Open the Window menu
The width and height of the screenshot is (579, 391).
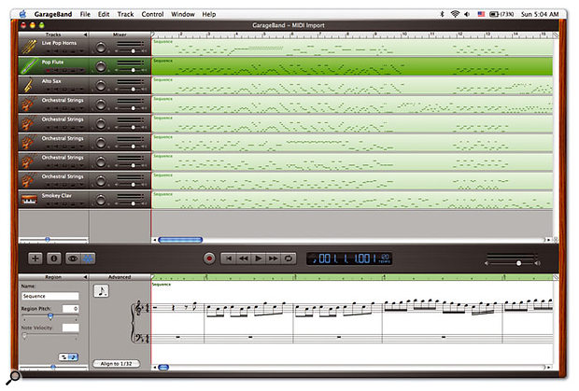[x=183, y=14]
